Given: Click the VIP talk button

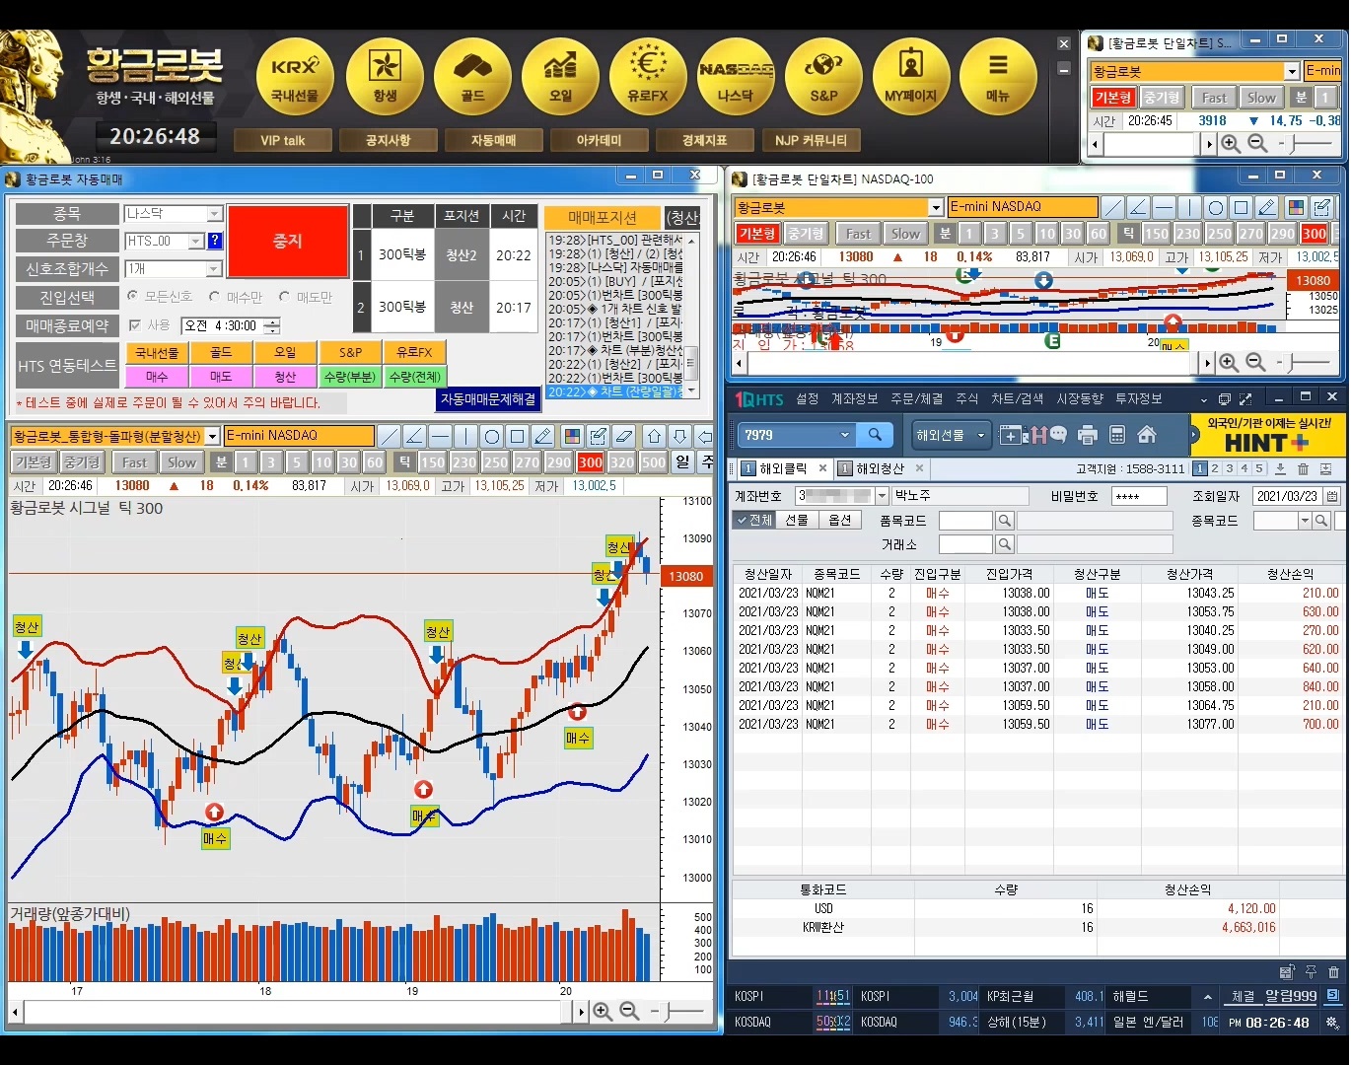Looking at the screenshot, I should tap(283, 140).
